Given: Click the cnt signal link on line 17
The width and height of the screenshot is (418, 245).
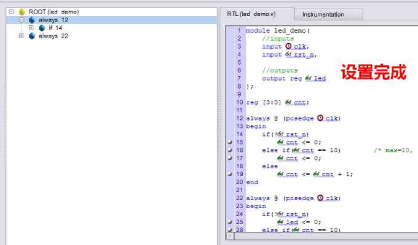Looking at the screenshot, I should 291,158.
